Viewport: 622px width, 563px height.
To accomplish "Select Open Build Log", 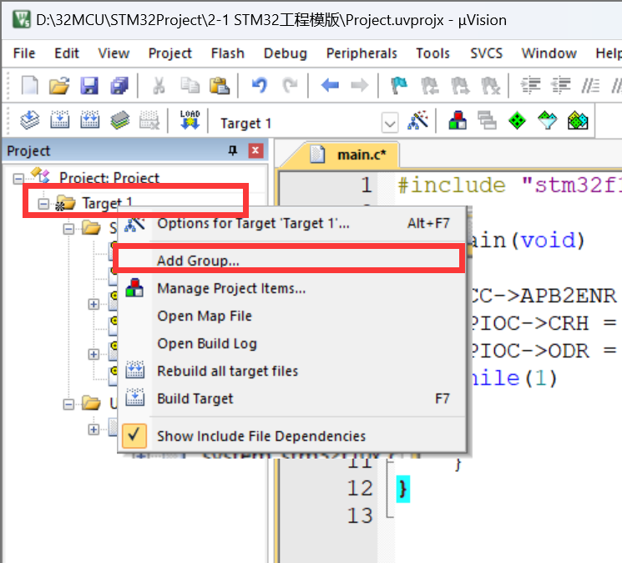I will click(x=292, y=343).
